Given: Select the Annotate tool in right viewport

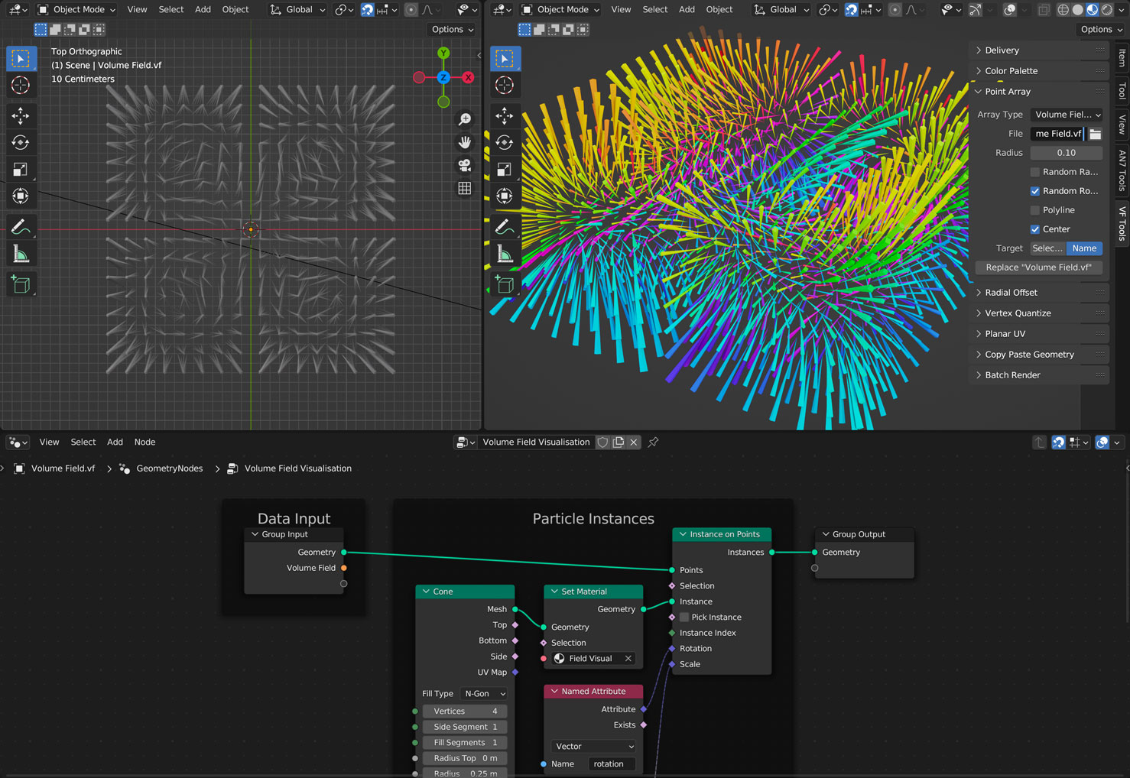Looking at the screenshot, I should 505,227.
